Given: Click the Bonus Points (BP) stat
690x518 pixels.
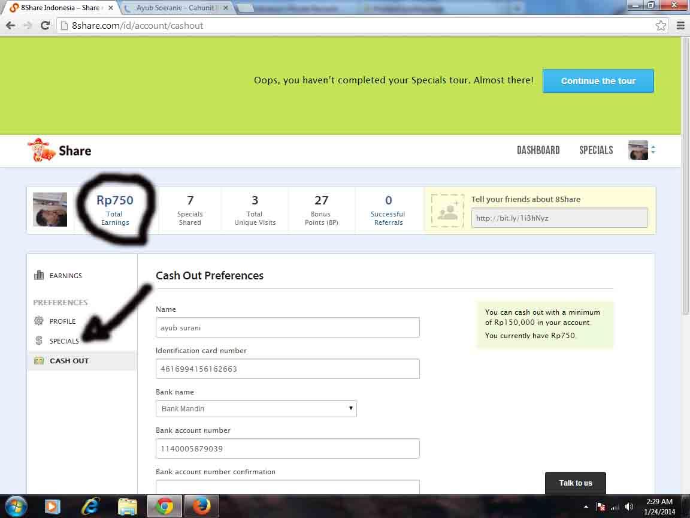Looking at the screenshot, I should 322,210.
